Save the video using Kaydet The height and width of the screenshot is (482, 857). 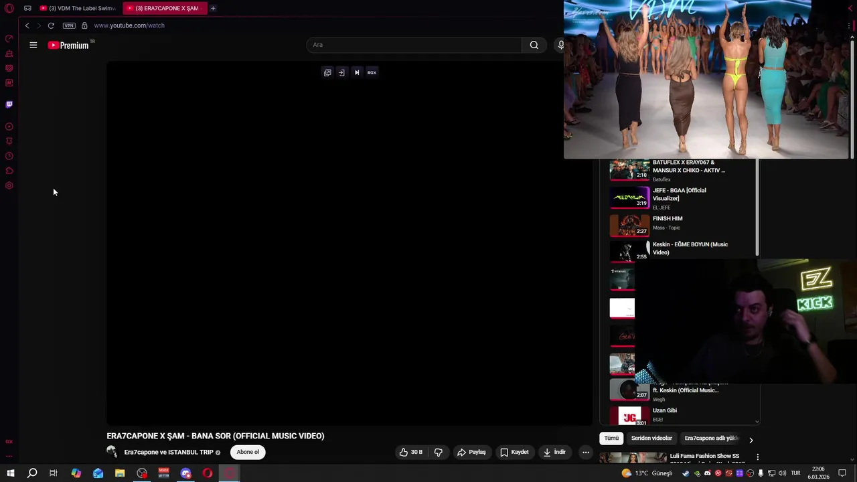(x=514, y=452)
